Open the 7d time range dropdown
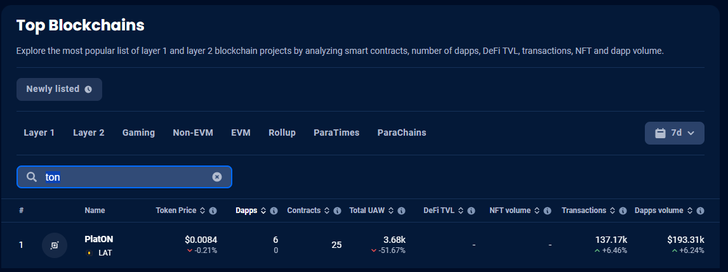The image size is (728, 272). click(674, 133)
